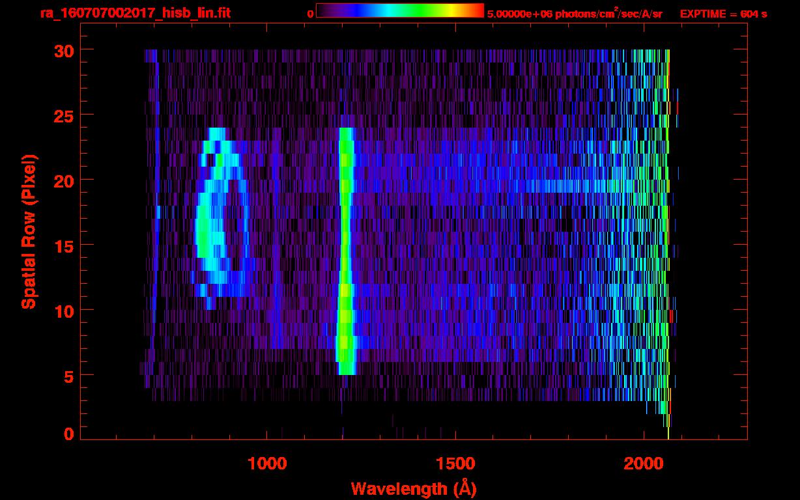Click the Spatial Row (Pixel) axis title

[x=29, y=231]
